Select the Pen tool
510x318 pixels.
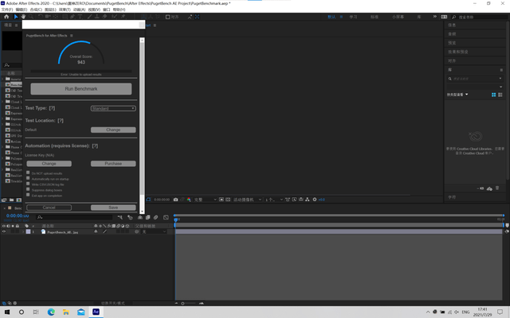(73, 17)
